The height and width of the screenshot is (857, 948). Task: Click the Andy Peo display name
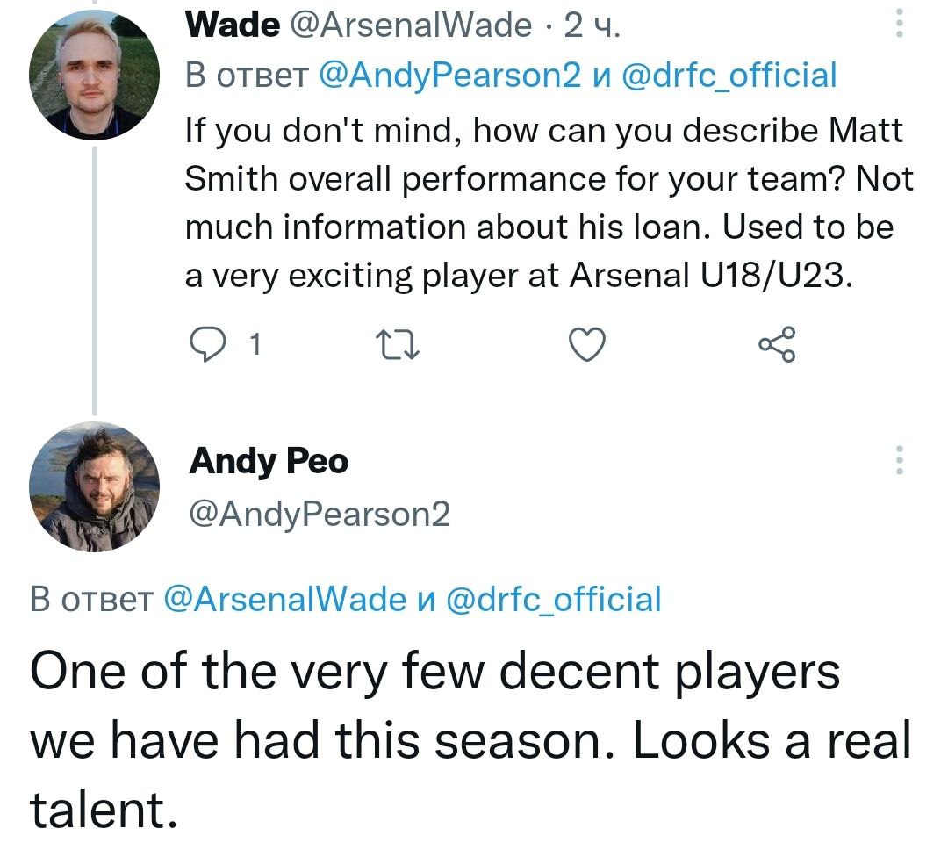[269, 461]
